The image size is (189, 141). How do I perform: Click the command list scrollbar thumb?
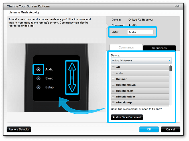click(170, 68)
